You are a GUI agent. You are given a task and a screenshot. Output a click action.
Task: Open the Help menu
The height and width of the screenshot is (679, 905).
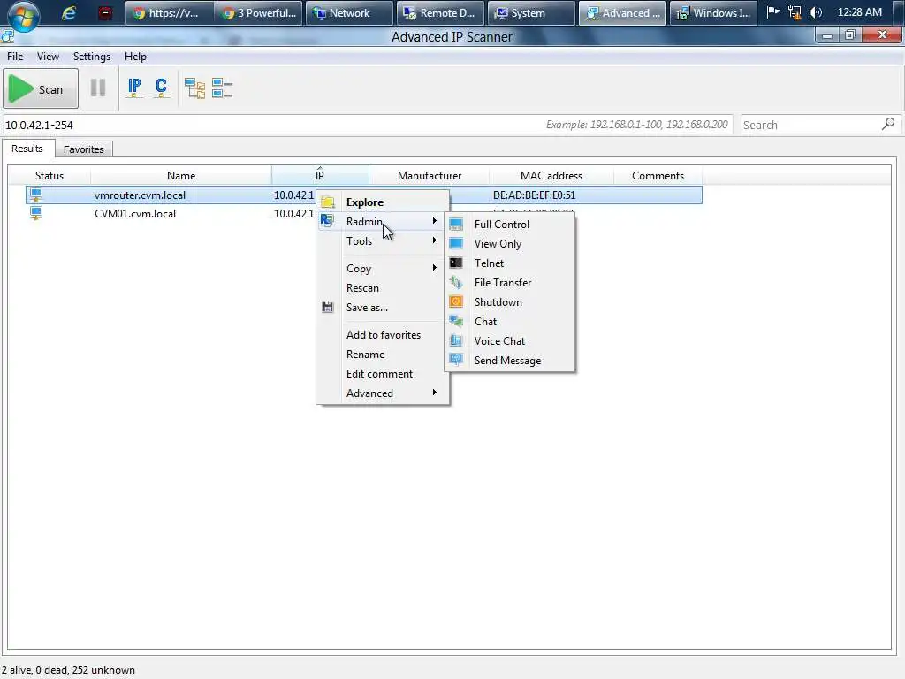tap(135, 56)
